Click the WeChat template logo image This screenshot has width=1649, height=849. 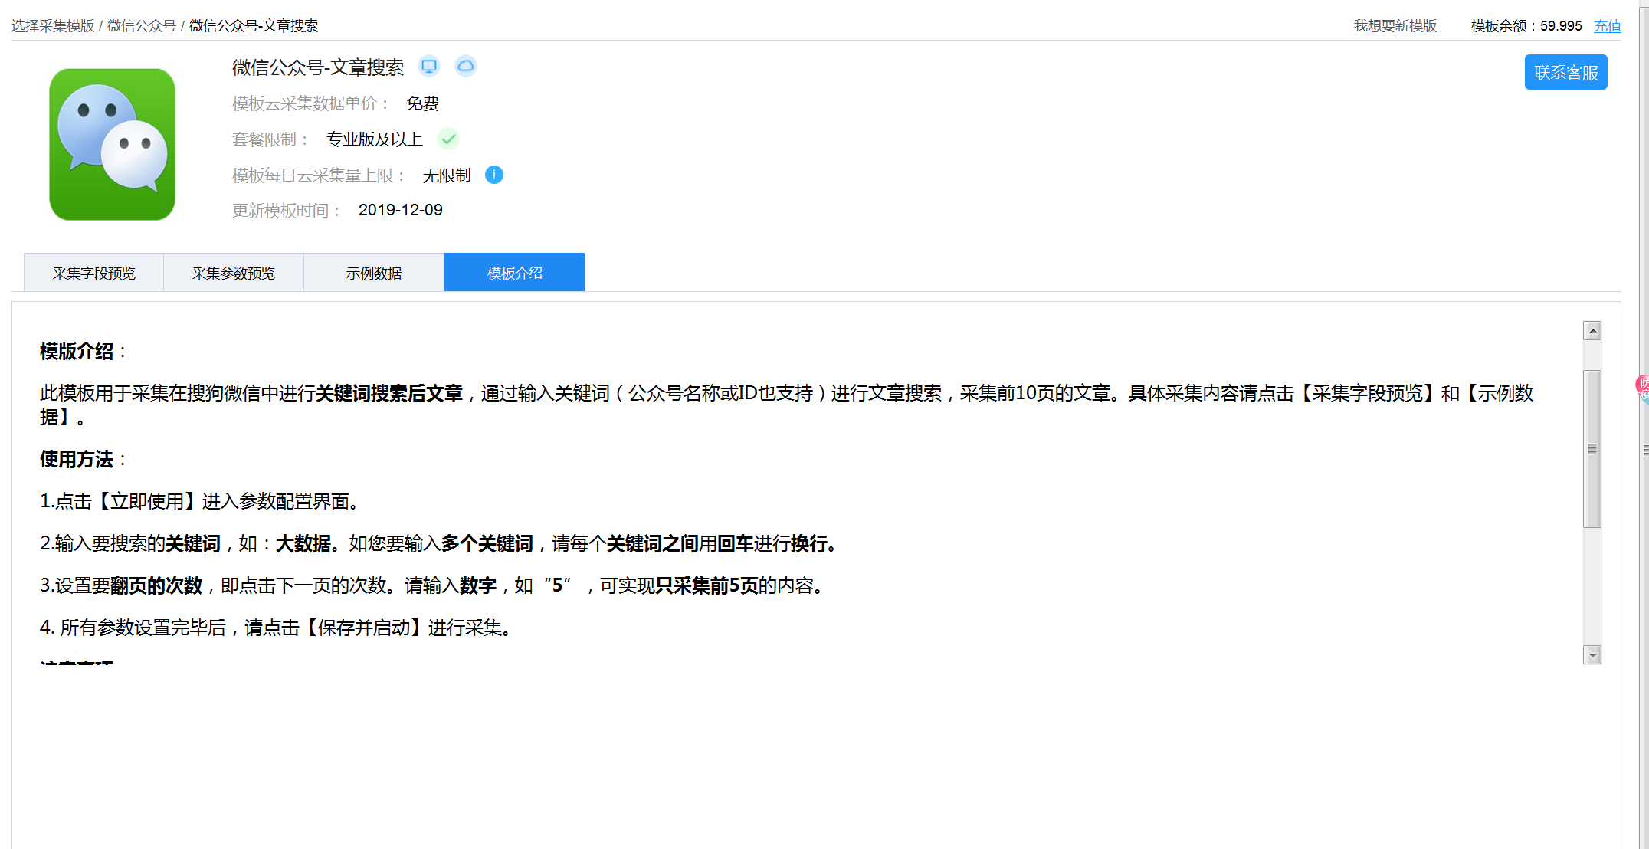coord(113,144)
